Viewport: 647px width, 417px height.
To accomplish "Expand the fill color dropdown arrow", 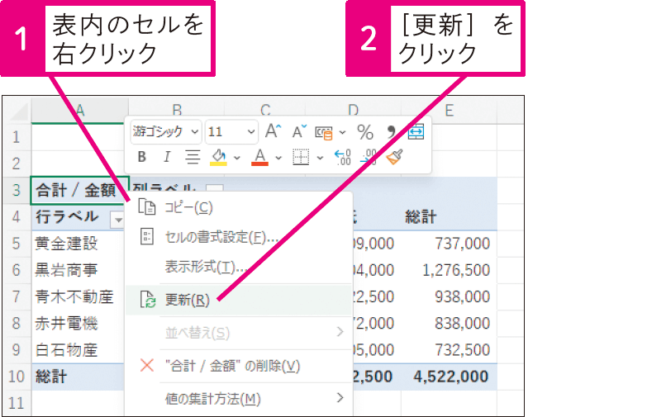I will [237, 158].
